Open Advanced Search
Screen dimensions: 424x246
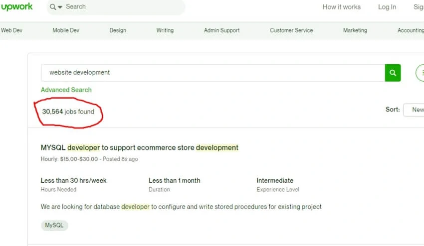pos(66,90)
